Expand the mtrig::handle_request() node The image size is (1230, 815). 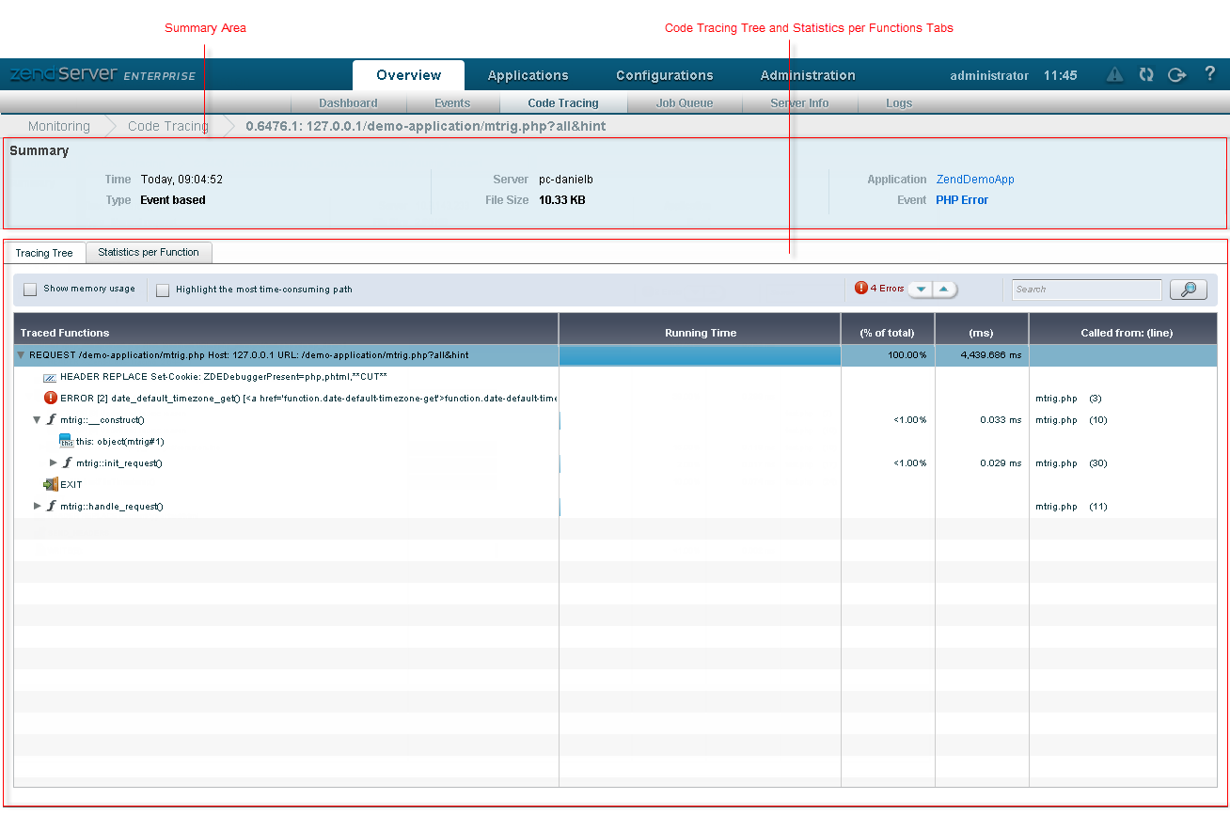tap(38, 507)
